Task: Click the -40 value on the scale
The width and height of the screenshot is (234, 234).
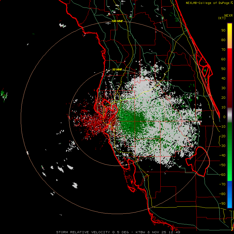Action: pyautogui.click(x=222, y=155)
